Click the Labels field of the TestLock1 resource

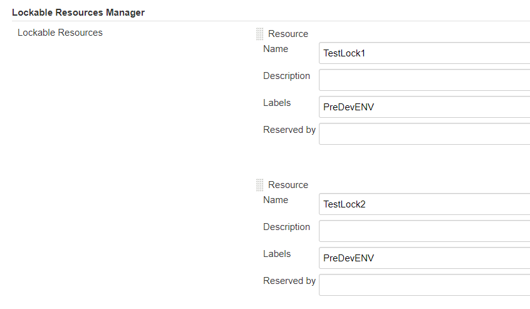(424, 107)
